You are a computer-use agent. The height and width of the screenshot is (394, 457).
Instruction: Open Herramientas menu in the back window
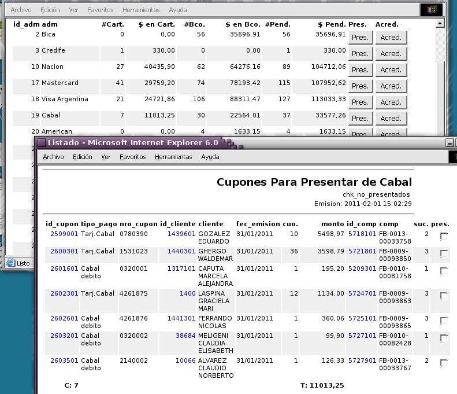(x=141, y=10)
